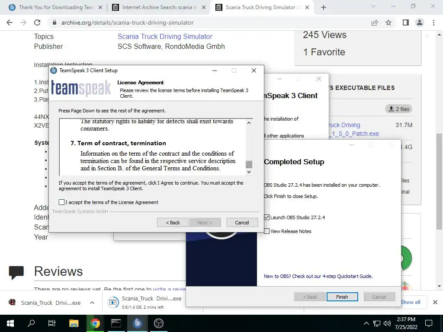Screen dimensions: 443x332
Task: Go back using the browser back arrow
Action: 10,22
